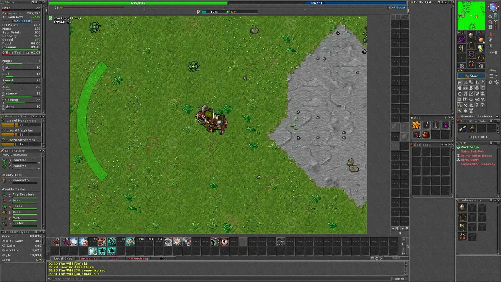
Task: Click the XP Boost indicator at top right
Action: pos(396,7)
